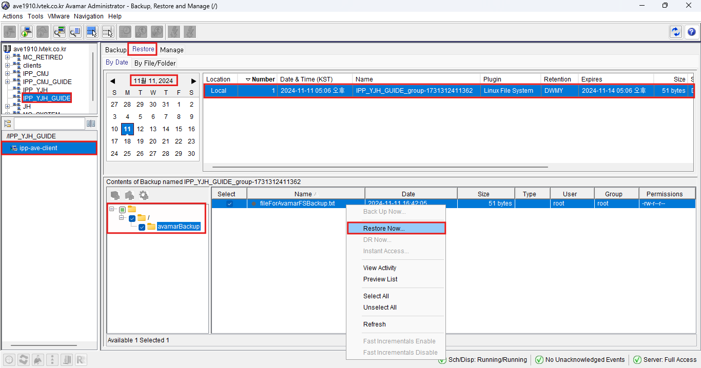Click the dot-and-triangle launcher icon at bottom left
Screen dimensions: 701x368
52,360
